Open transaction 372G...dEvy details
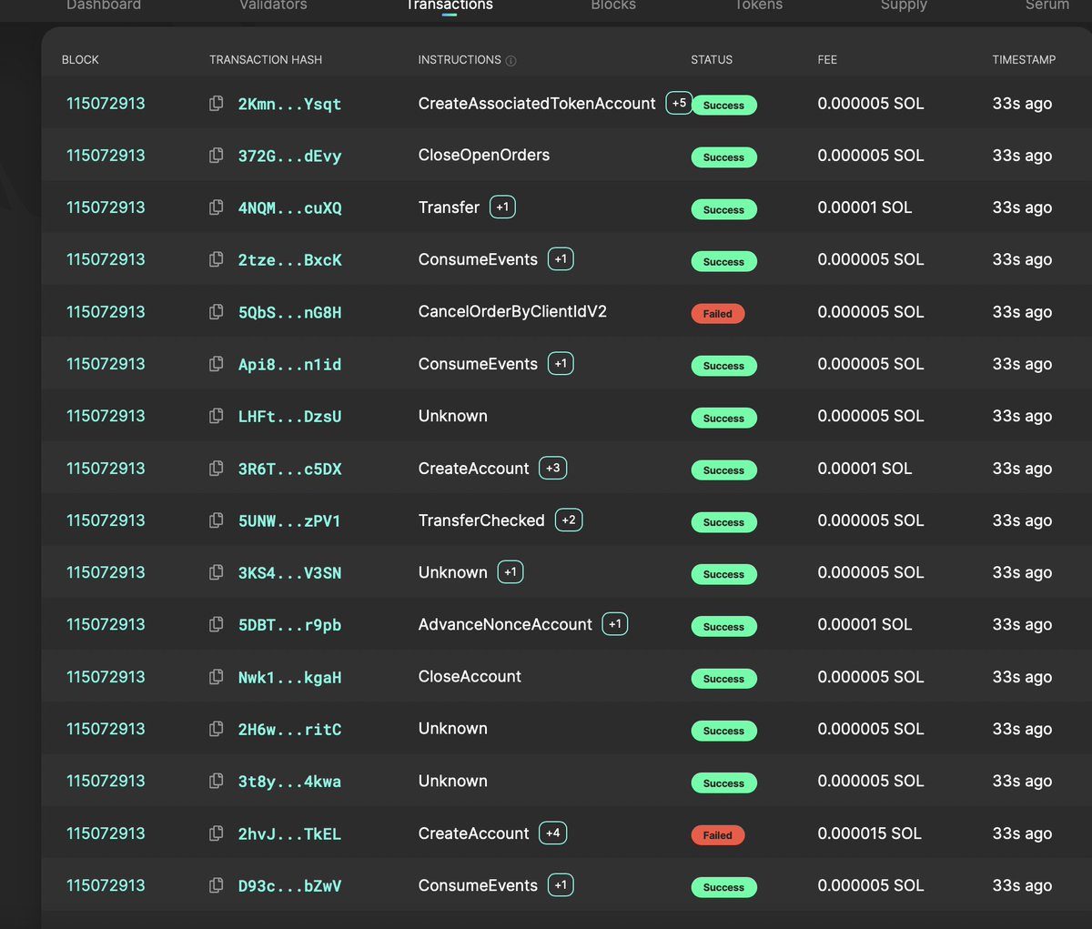The width and height of the screenshot is (1092, 929). pos(289,156)
